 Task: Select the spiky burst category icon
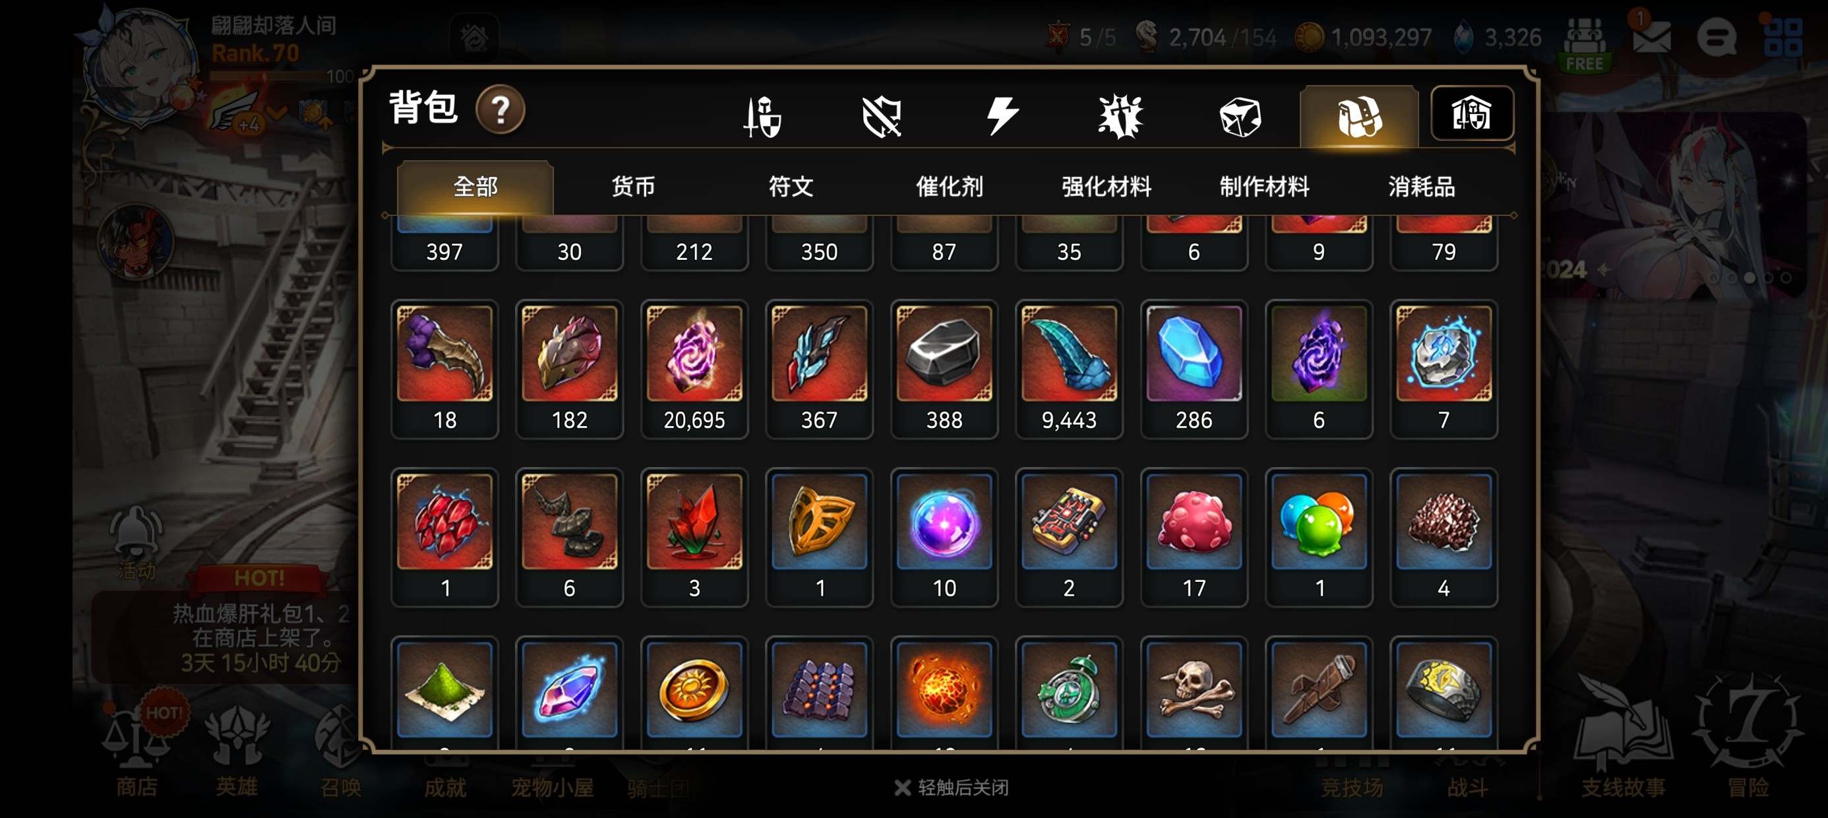coord(1120,117)
